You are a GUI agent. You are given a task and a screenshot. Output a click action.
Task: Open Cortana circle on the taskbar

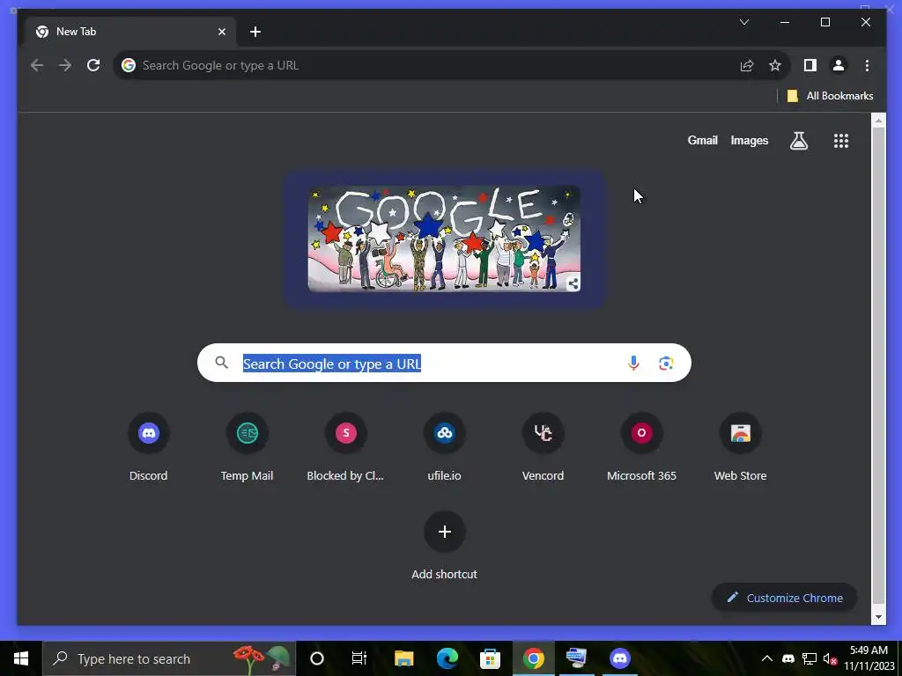click(x=317, y=658)
